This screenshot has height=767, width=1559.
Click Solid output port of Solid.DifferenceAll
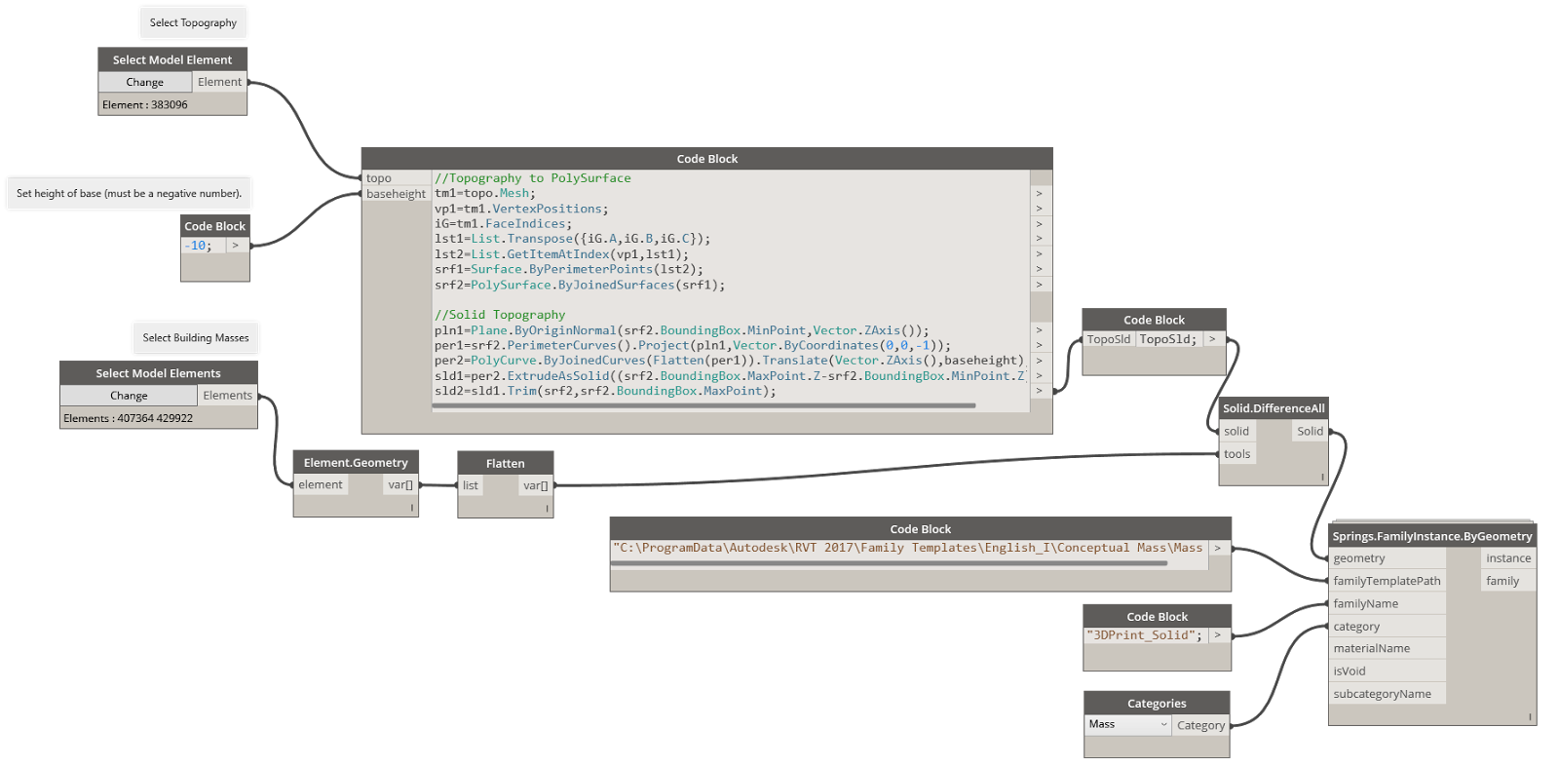[1310, 431]
